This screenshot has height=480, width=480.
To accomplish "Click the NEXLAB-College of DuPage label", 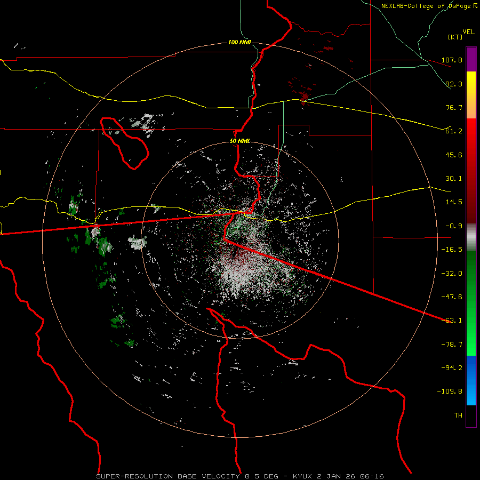I will tap(427, 6).
